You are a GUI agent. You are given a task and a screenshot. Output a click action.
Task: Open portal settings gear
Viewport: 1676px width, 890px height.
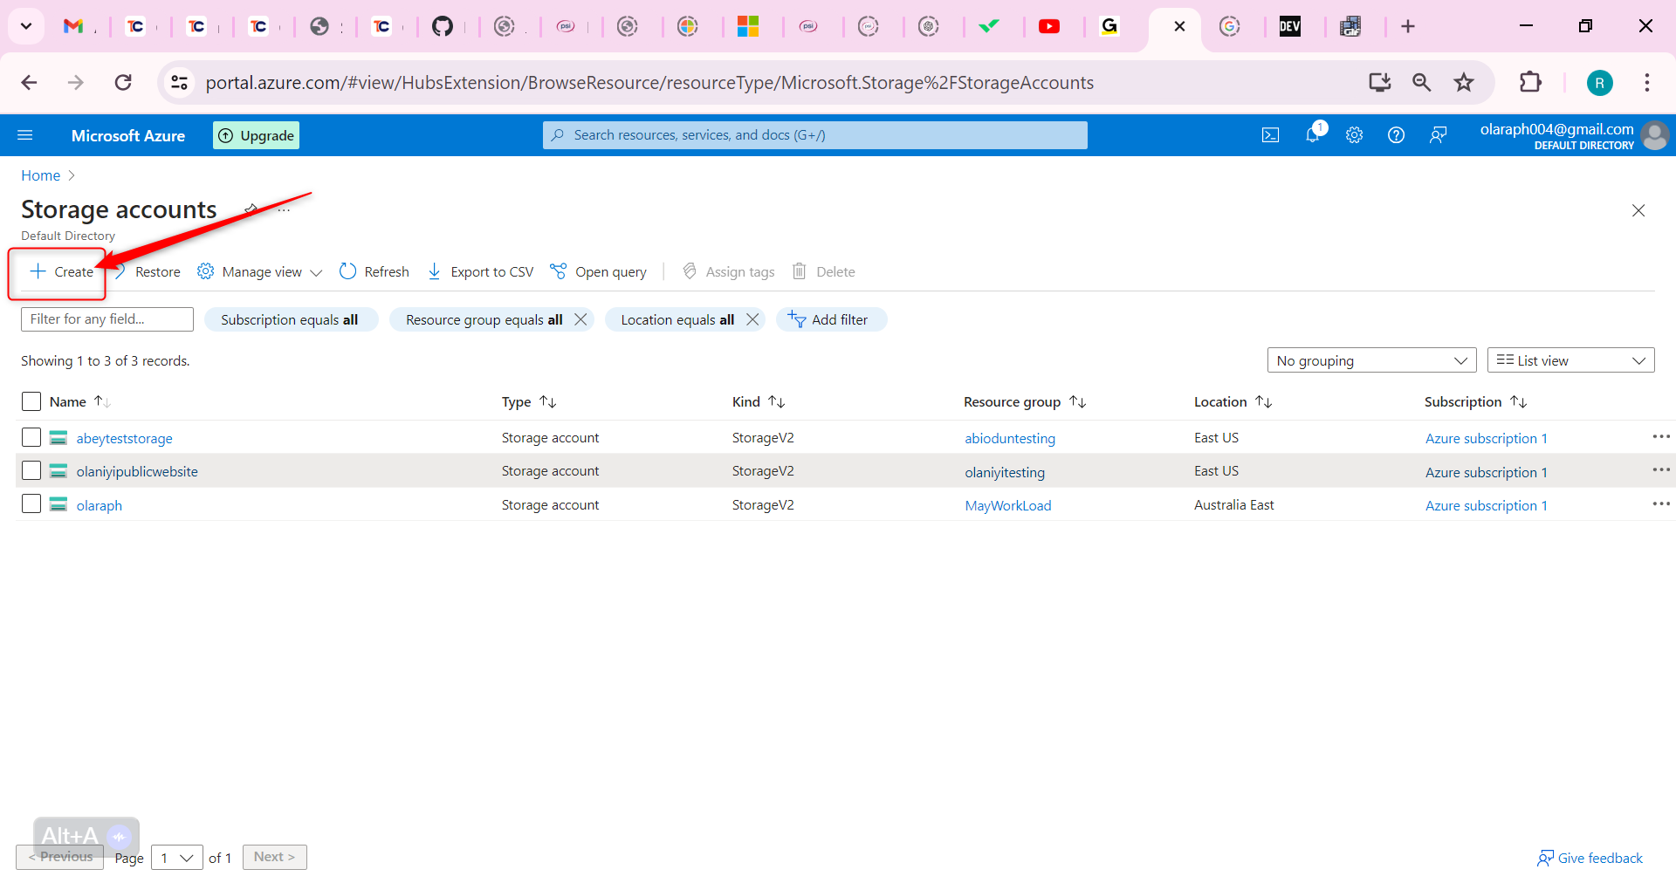(1354, 135)
